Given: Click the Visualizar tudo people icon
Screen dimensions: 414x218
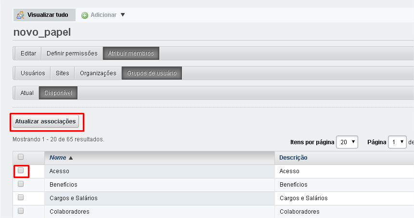Looking at the screenshot, I should click(x=21, y=15).
